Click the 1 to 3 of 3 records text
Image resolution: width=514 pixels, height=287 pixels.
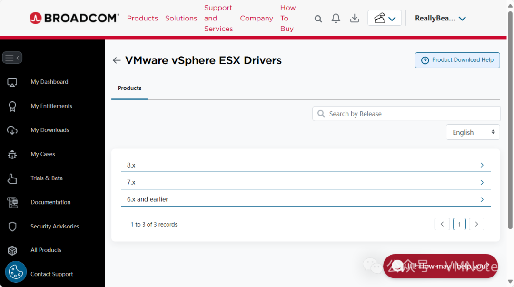[x=154, y=224]
